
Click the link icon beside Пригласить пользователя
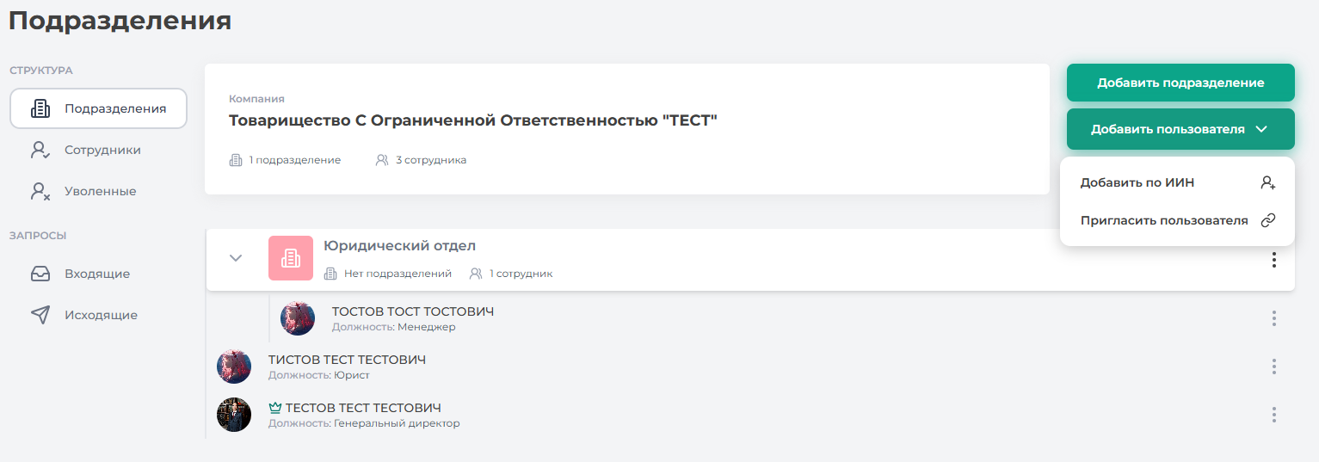coord(1267,220)
